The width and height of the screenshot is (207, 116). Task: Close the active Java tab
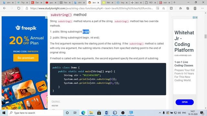coord(98,3)
